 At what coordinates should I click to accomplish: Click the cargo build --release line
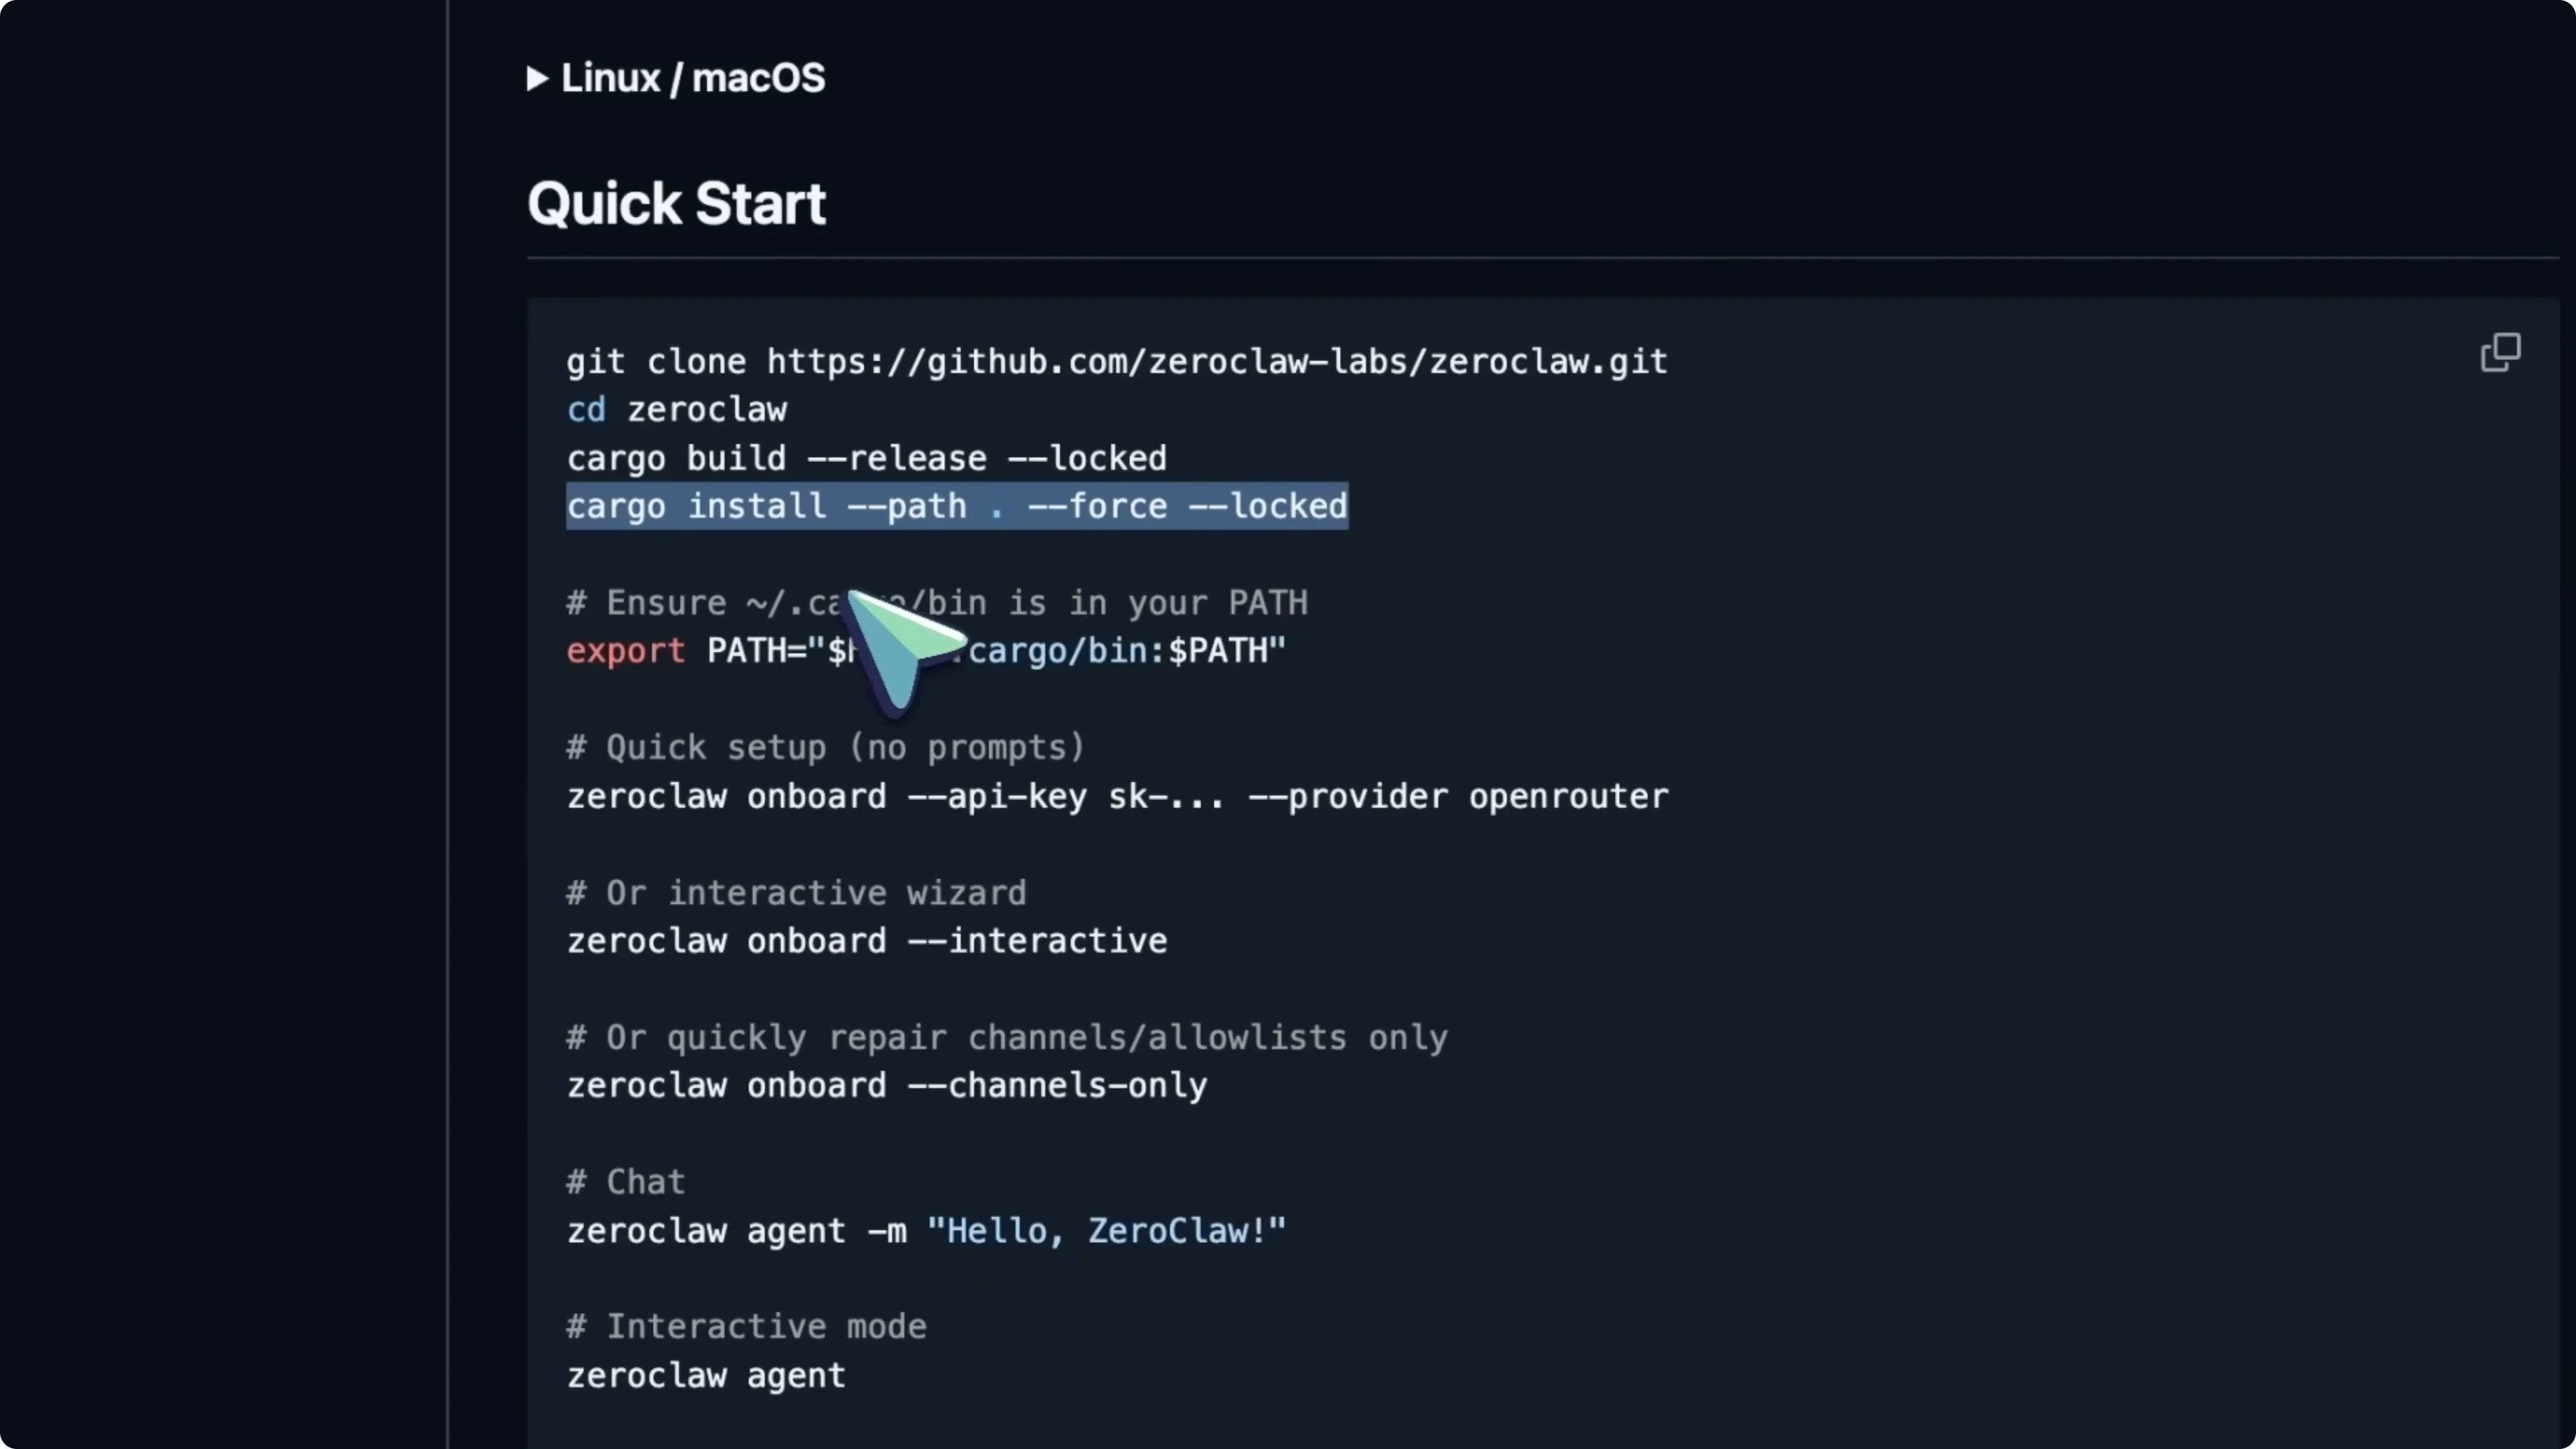866,459
